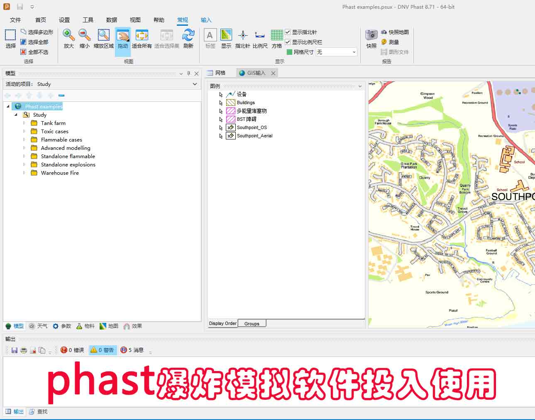This screenshot has height=420, width=535.
Task: Refresh the map with 刷新
Action: pyautogui.click(x=188, y=39)
